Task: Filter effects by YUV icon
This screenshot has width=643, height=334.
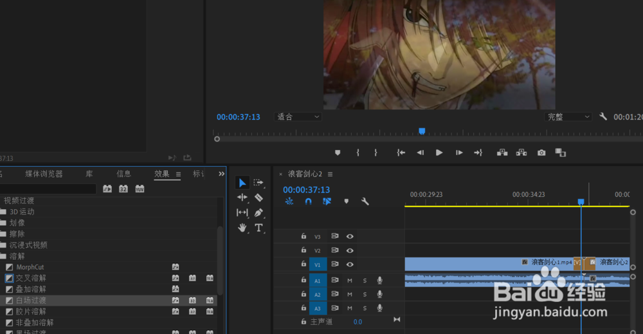Action: point(140,189)
